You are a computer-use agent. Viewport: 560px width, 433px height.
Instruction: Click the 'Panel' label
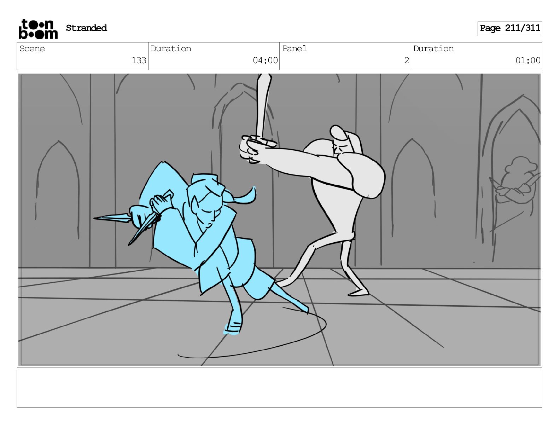294,48
